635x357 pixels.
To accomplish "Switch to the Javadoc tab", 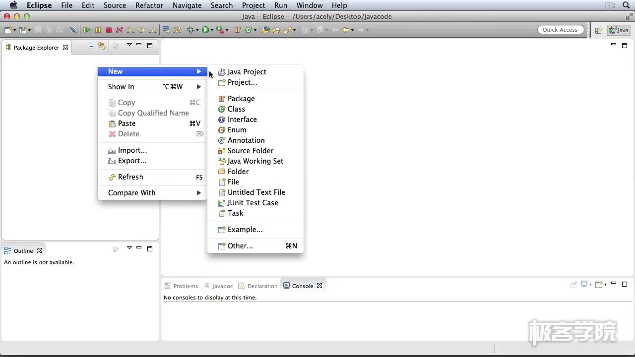I will [x=218, y=286].
